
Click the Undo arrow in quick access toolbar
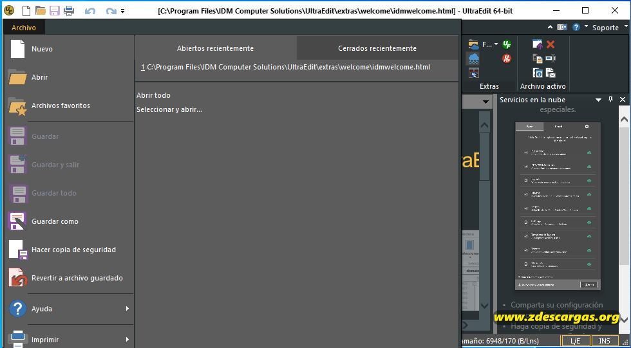(x=90, y=11)
